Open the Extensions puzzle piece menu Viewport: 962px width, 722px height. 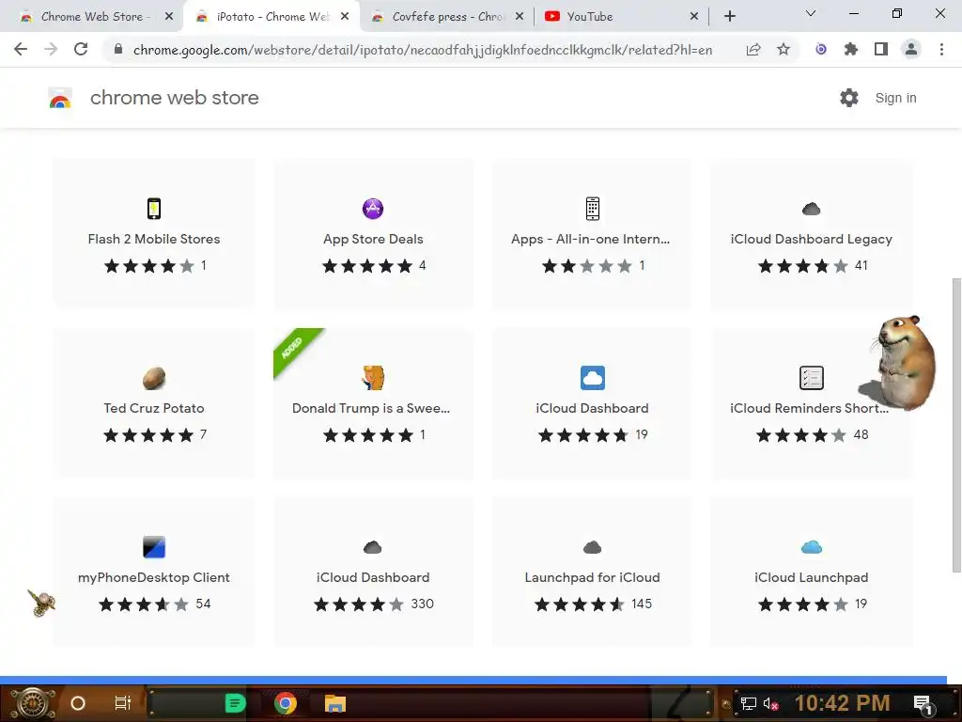point(851,49)
